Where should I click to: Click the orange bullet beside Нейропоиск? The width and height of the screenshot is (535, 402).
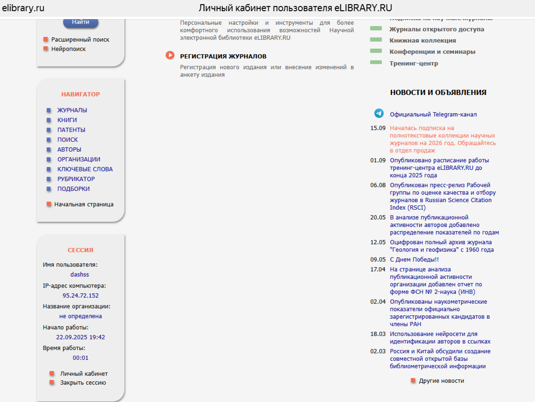(x=46, y=49)
